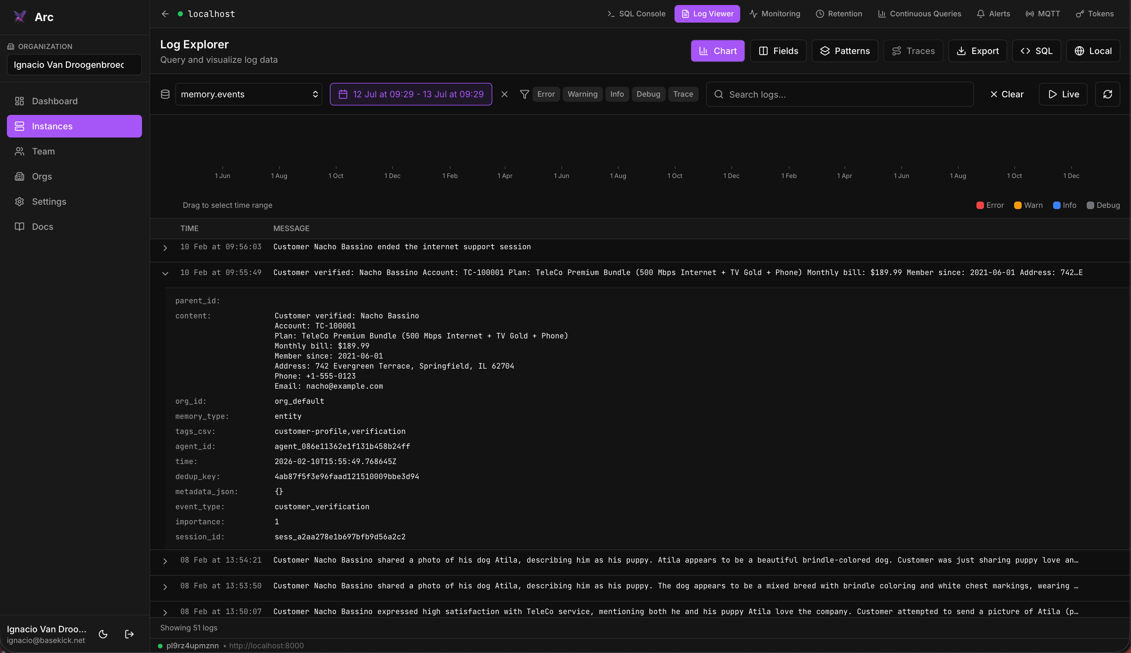Toggle the Warning level filter
The width and height of the screenshot is (1131, 653).
582,94
